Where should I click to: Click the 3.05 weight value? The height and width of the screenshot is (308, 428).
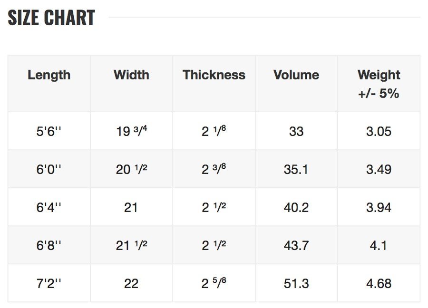pos(379,131)
